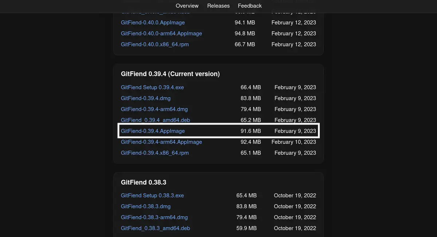437x237 pixels.
Task: Select the February 12, 2023 date of GitFiend-0.40.0.x86_64.rpm
Action: (x=294, y=44)
